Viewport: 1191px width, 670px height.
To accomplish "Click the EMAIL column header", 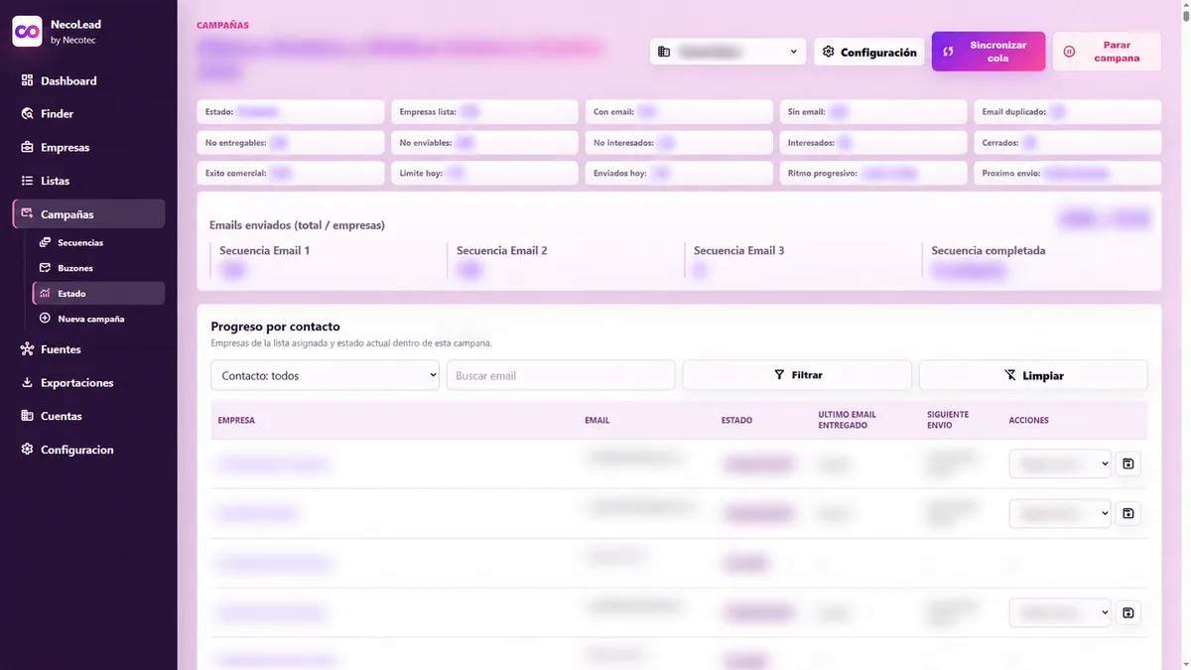I will click(x=597, y=420).
